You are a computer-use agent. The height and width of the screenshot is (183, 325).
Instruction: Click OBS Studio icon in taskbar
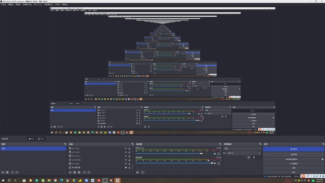coord(105,181)
